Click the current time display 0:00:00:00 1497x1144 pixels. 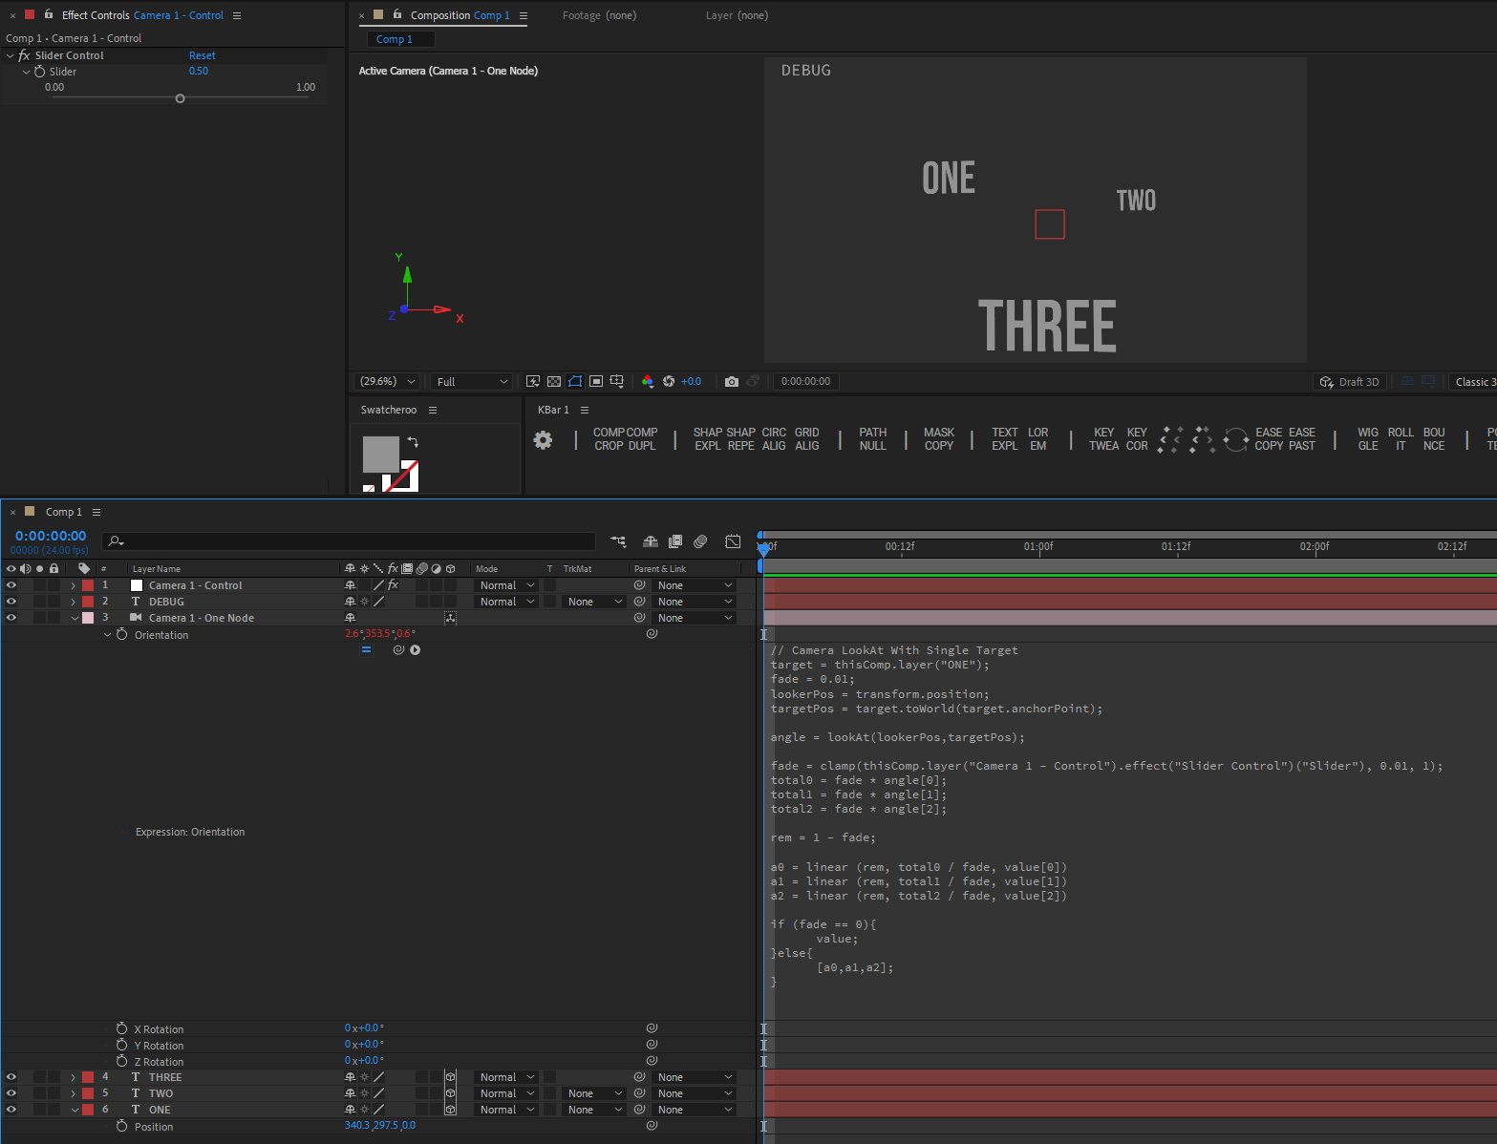click(x=49, y=536)
